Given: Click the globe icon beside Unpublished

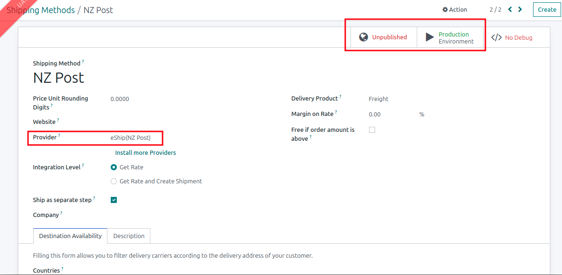Looking at the screenshot, I should [363, 37].
